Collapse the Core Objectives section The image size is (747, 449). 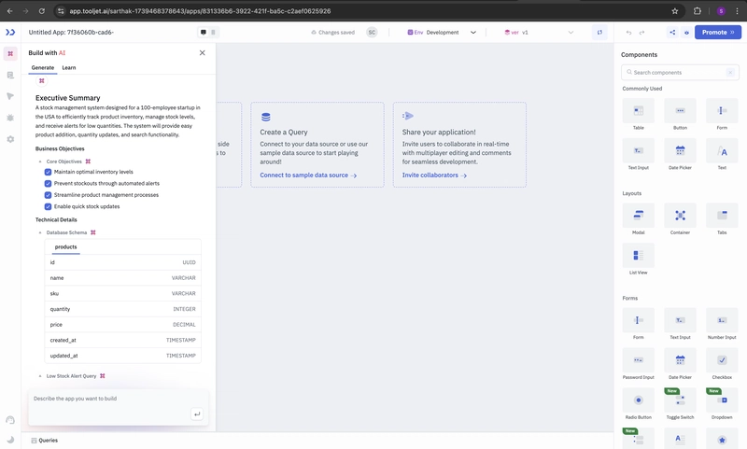tap(40, 161)
